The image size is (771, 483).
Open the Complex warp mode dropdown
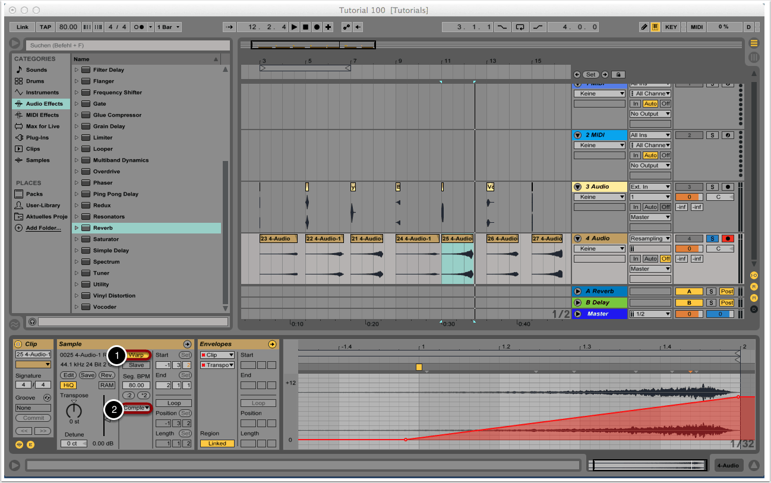pos(137,408)
